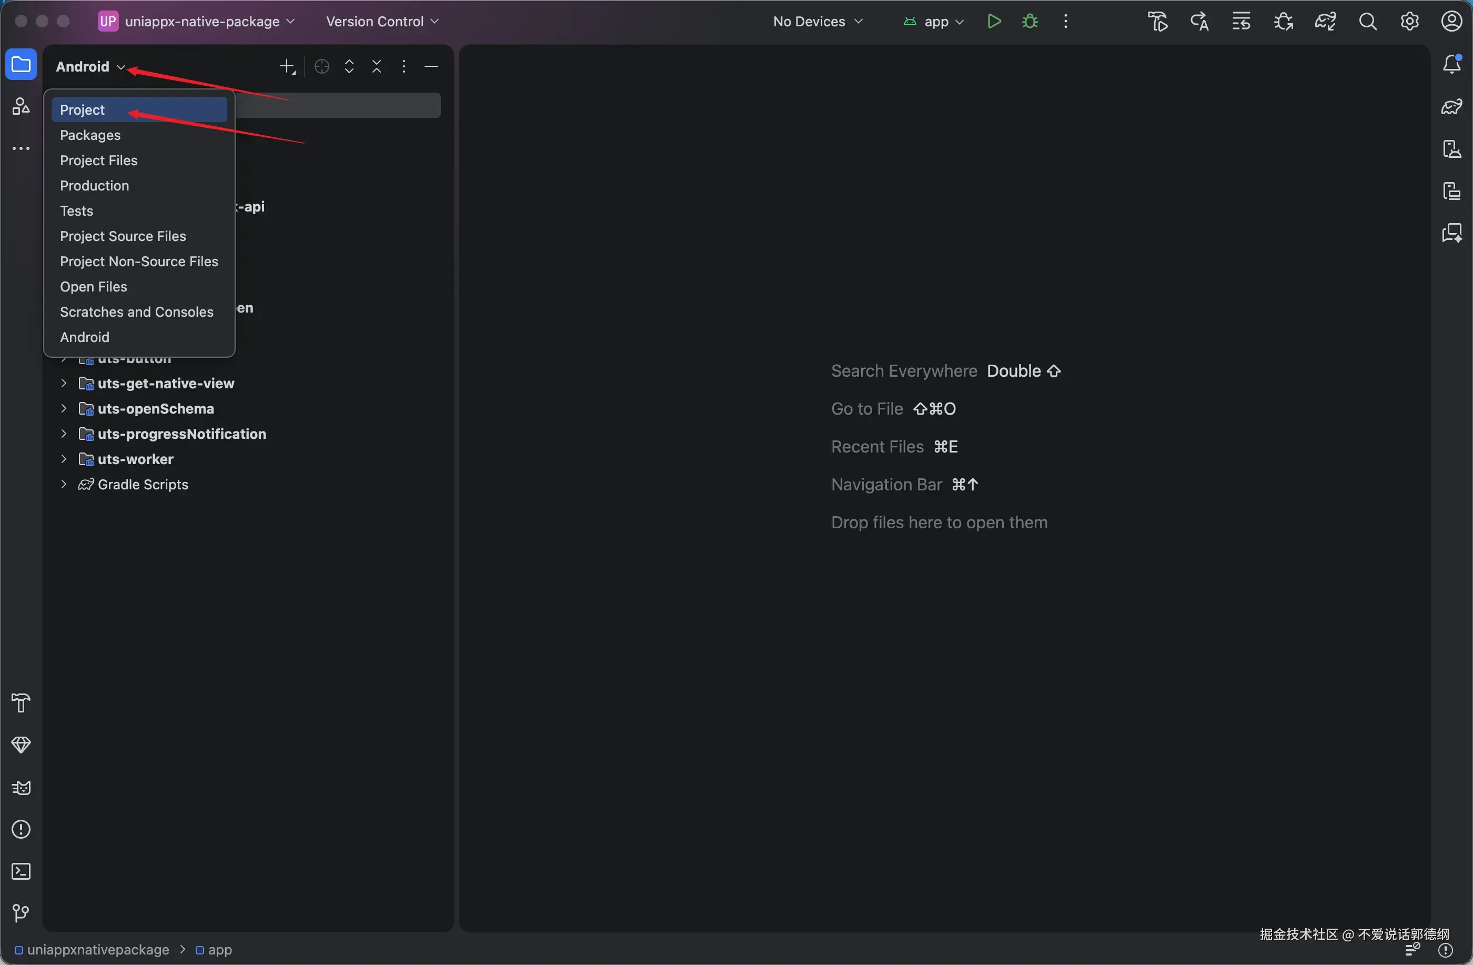Open Logcat tool window icon
This screenshot has height=965, width=1473.
pos(21,787)
